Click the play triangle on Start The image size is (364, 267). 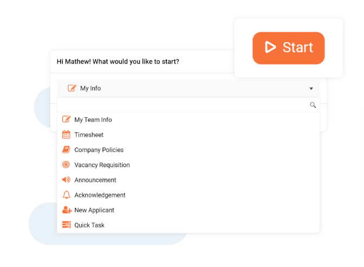(270, 47)
